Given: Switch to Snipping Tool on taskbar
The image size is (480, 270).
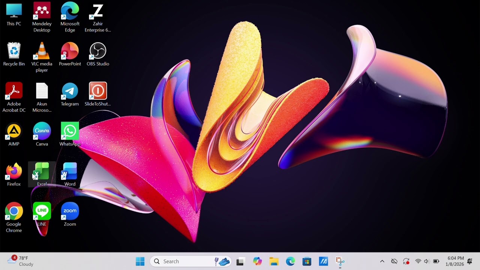Looking at the screenshot, I should (x=340, y=261).
